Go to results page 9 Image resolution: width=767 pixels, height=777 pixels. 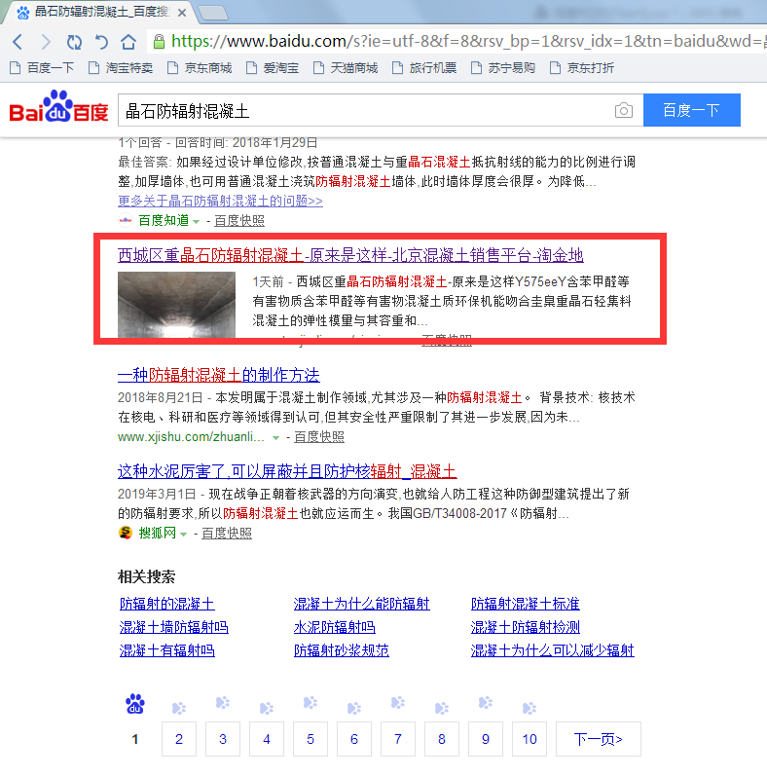486,739
